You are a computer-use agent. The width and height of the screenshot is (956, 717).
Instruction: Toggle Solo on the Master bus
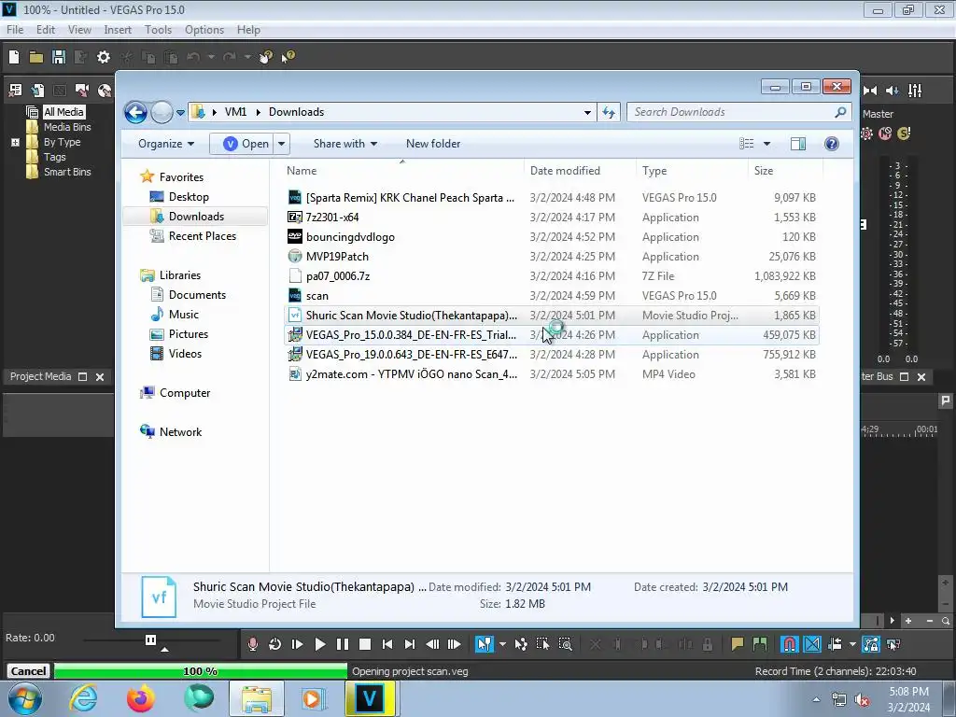click(904, 134)
